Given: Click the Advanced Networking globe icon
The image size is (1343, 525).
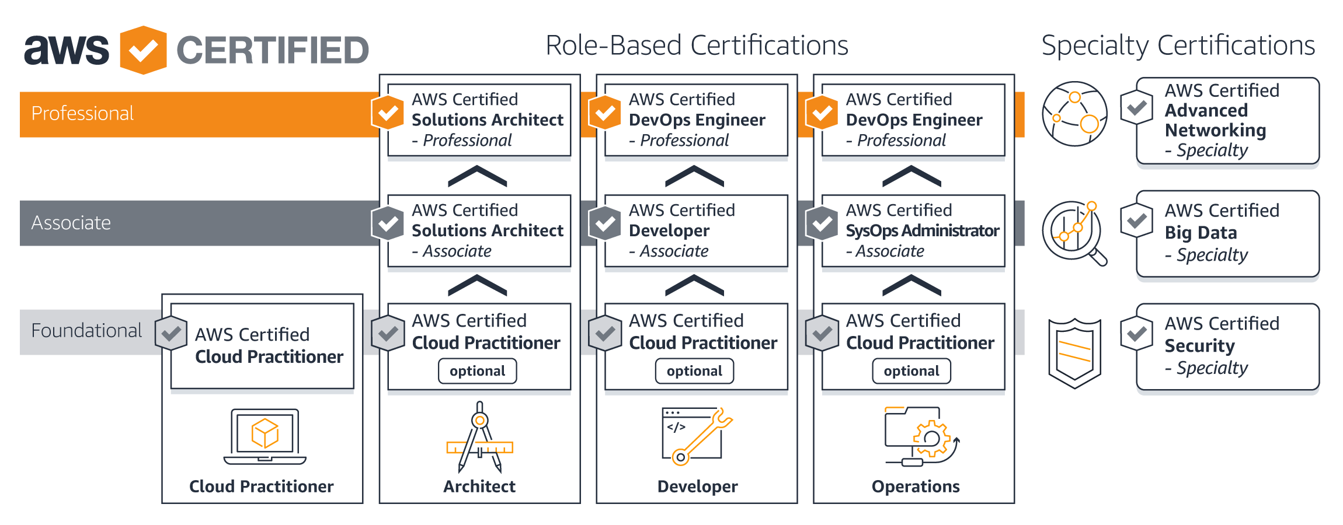Looking at the screenshot, I should (x=1074, y=114).
